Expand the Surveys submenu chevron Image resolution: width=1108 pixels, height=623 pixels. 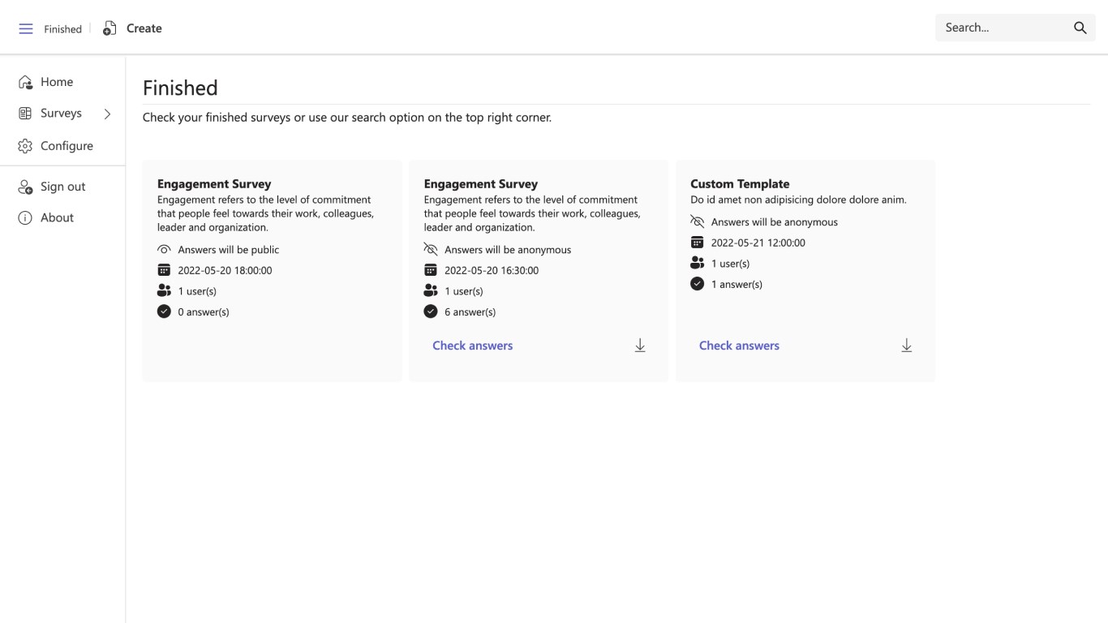[107, 114]
